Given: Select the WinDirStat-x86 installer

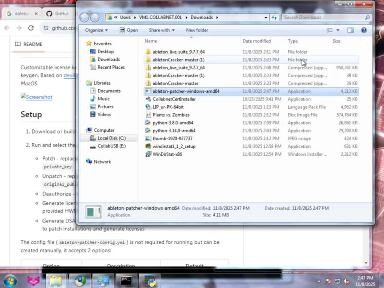Looking at the screenshot, I should point(251,154).
